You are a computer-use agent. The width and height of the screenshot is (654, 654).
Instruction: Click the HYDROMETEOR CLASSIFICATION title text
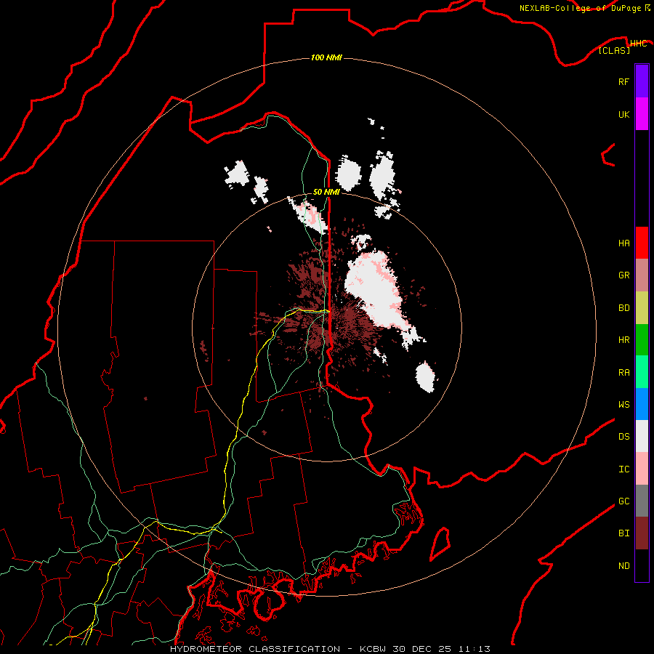point(255,649)
